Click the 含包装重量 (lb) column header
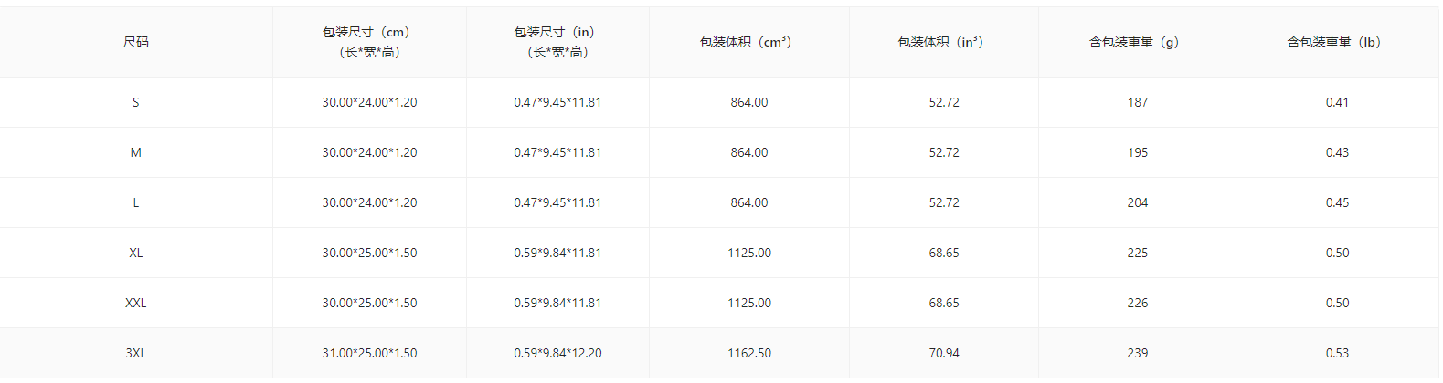 point(1336,42)
